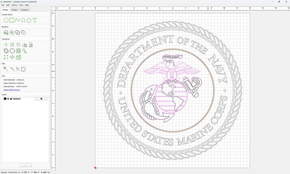The image size is (290, 174).
Task: Click the 'Selected Size: 6.472 x 6.472' text
Action: tap(15, 86)
